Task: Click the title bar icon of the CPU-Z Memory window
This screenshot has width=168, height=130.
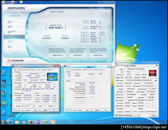Action: tap(65, 66)
